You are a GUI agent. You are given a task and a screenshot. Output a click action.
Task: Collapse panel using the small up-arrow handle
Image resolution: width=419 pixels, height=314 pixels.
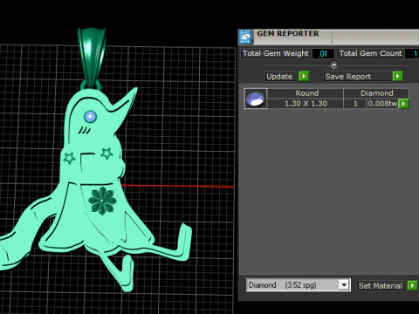tap(333, 65)
